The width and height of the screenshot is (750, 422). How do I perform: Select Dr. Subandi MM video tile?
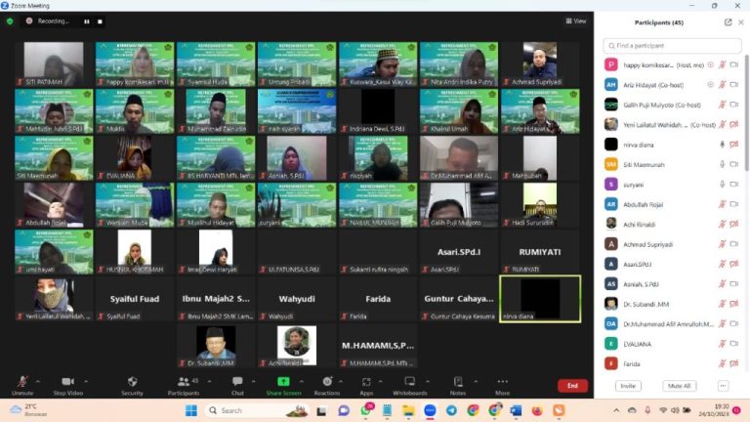coord(216,346)
